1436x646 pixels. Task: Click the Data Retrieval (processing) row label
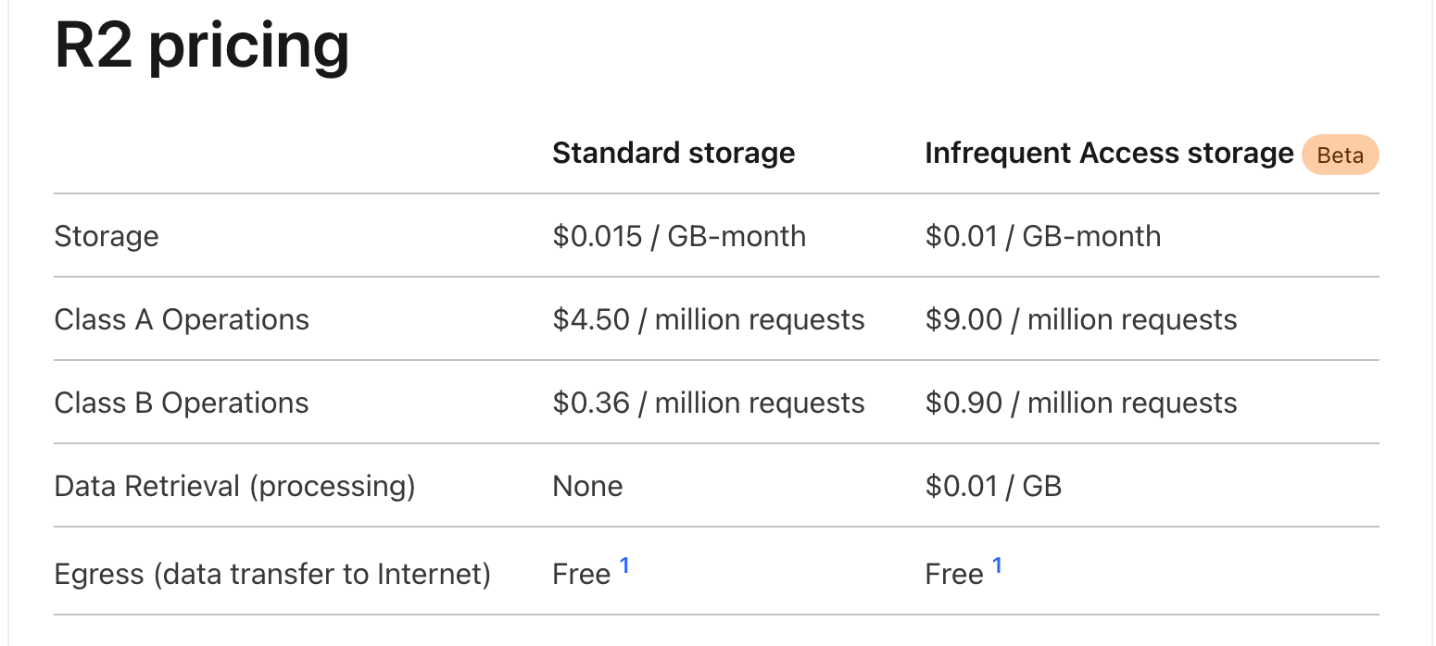tap(234, 486)
